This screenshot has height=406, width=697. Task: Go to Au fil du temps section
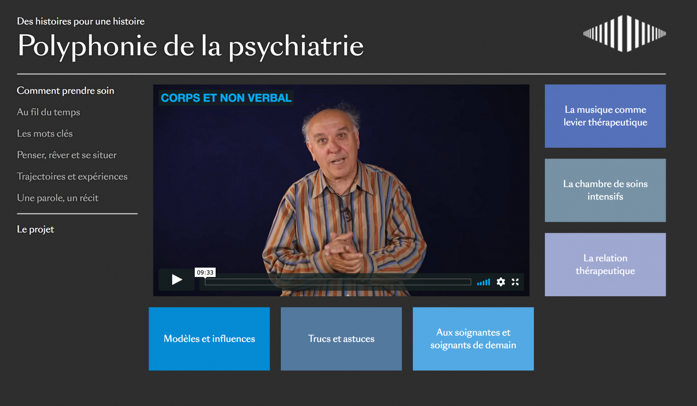click(48, 112)
